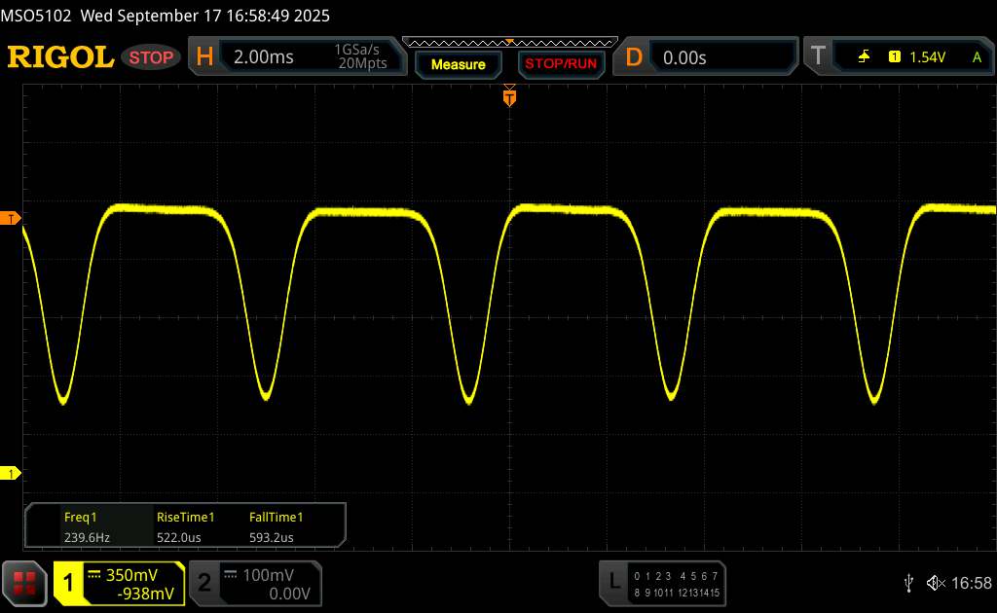Screen dimensions: 997x613
Task: Click the trigger level T marker at left
Action: [x=12, y=219]
